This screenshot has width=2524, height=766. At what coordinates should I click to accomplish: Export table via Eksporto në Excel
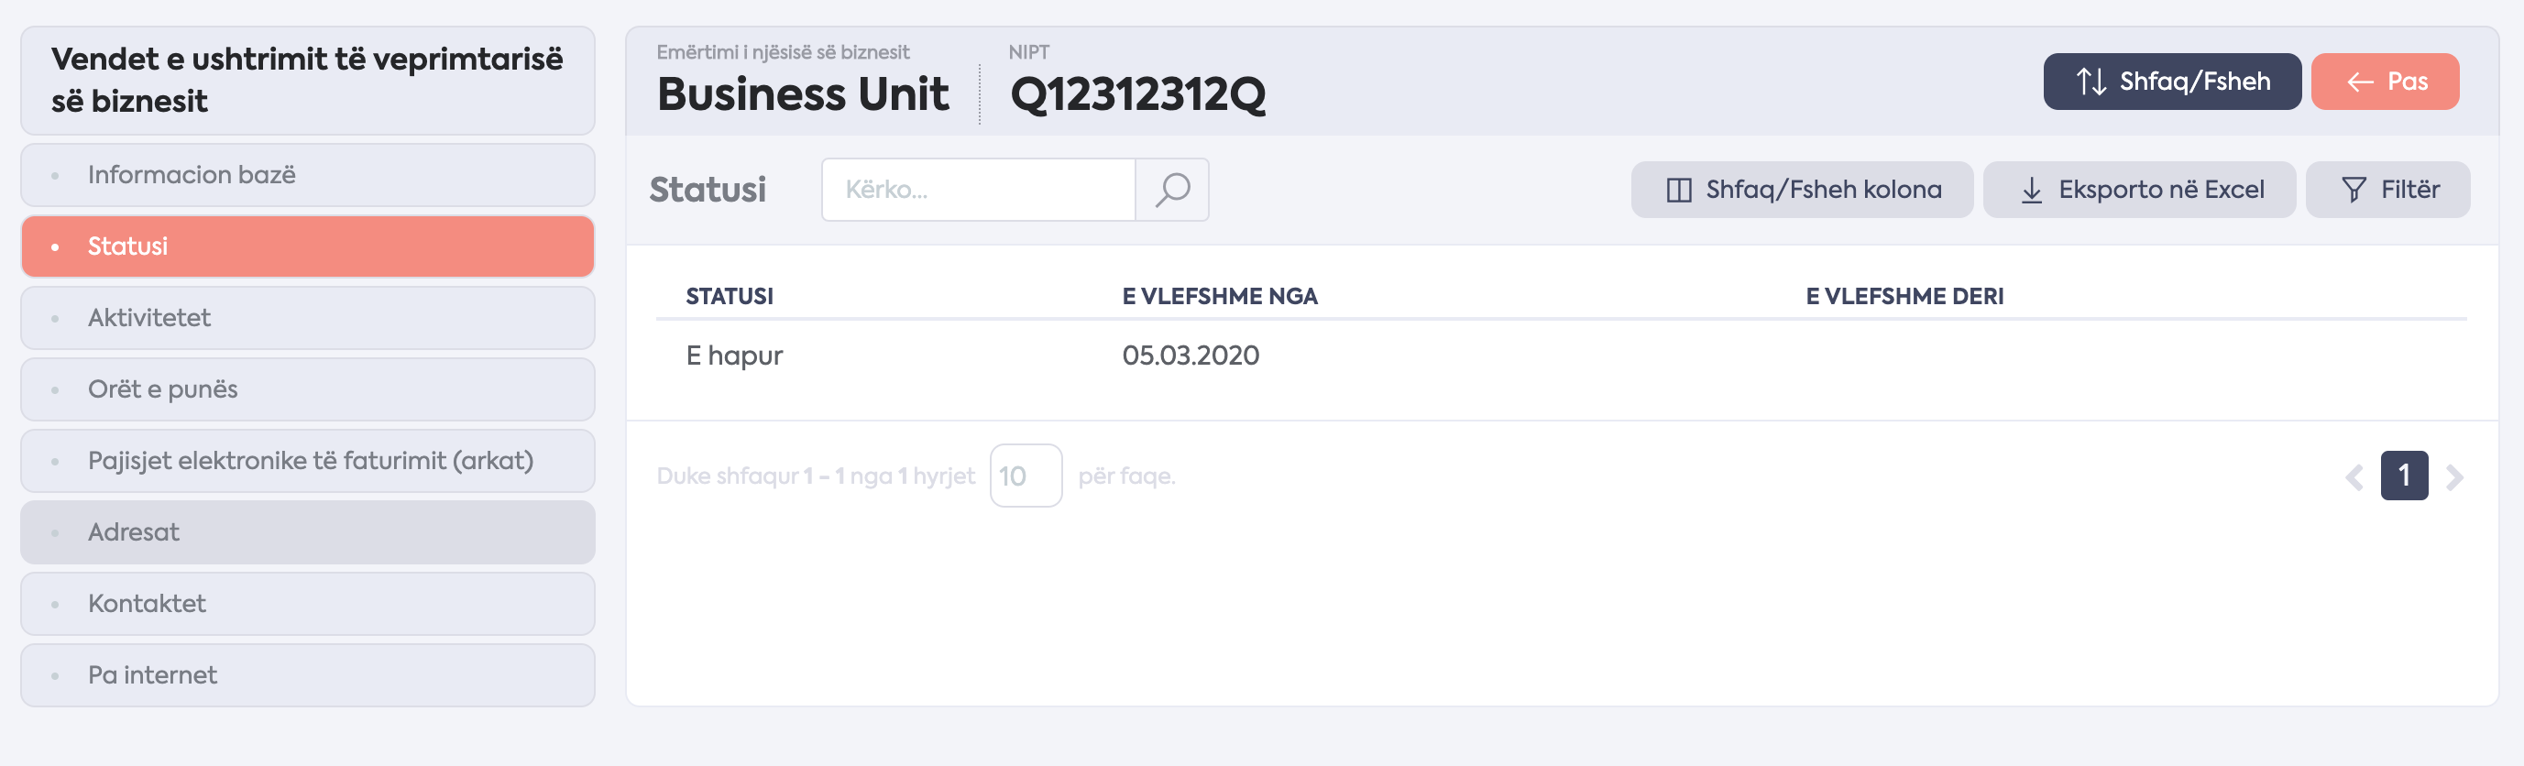click(2139, 189)
